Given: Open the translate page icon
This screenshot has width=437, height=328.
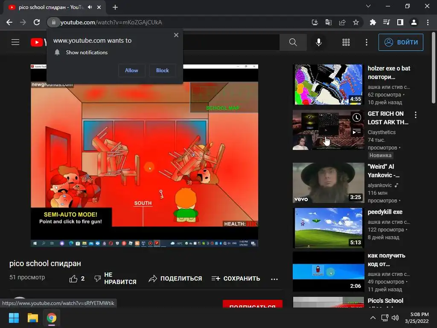Looking at the screenshot, I should tap(328, 22).
